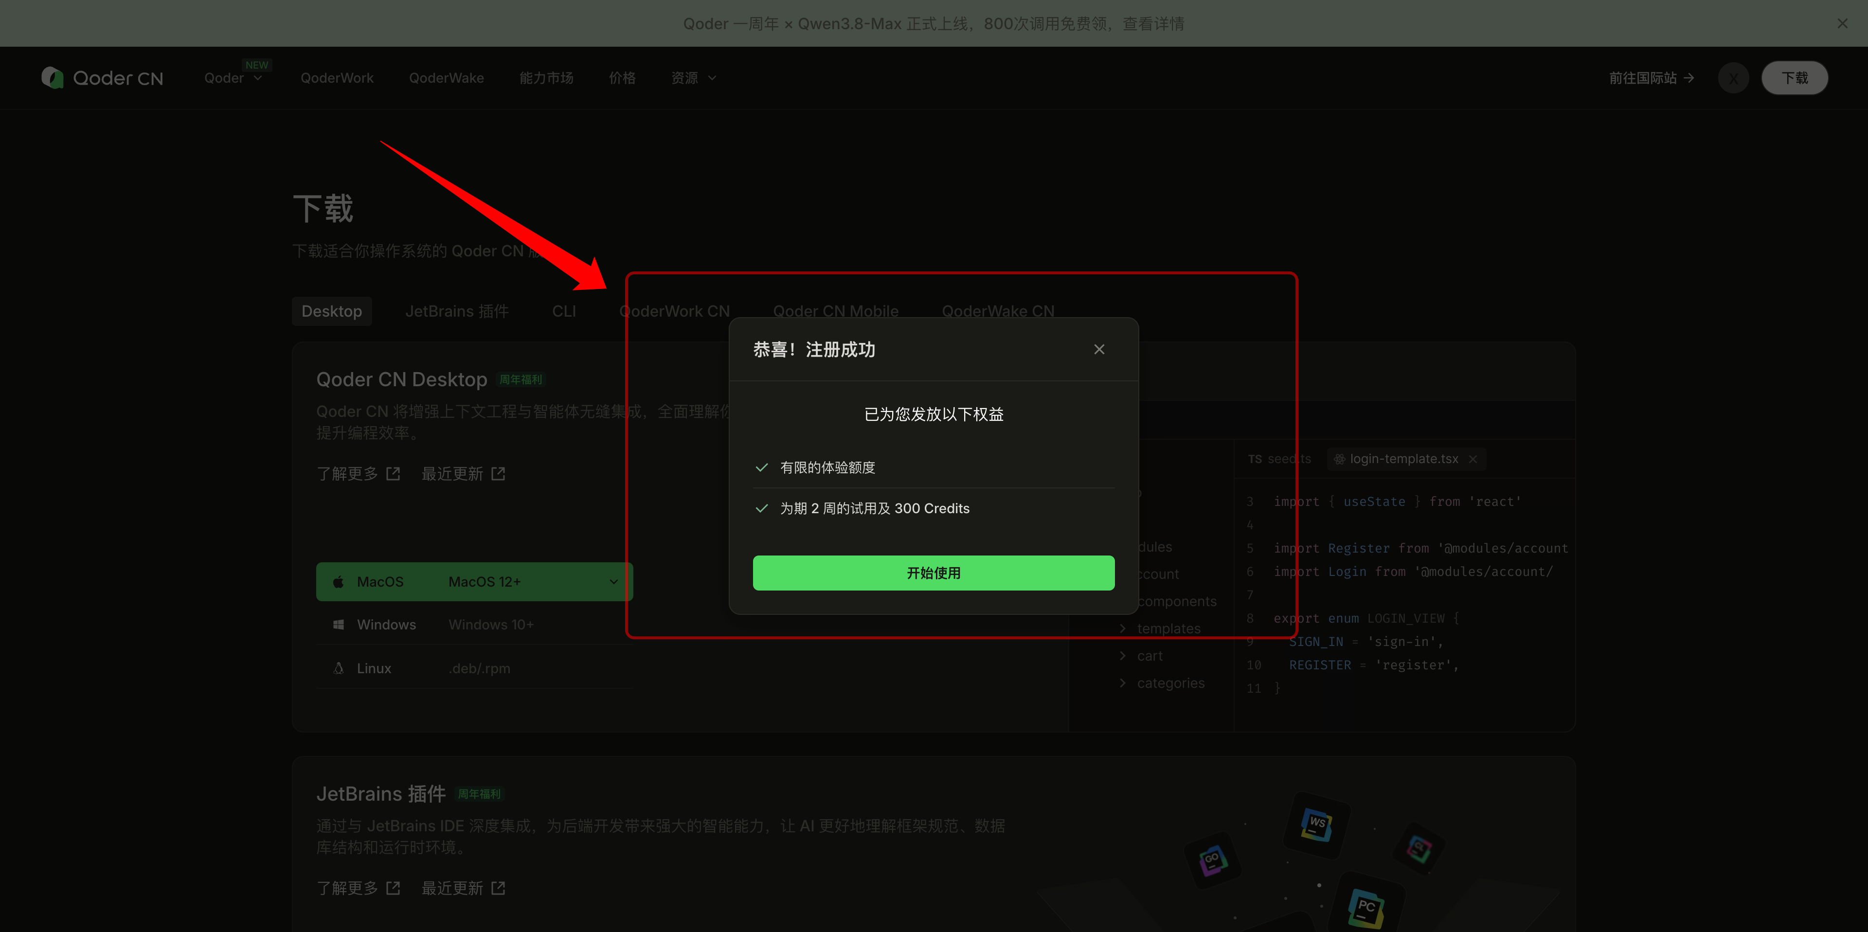
Task: Open 了解更多 under Qoder CN Desktop
Action: (358, 474)
